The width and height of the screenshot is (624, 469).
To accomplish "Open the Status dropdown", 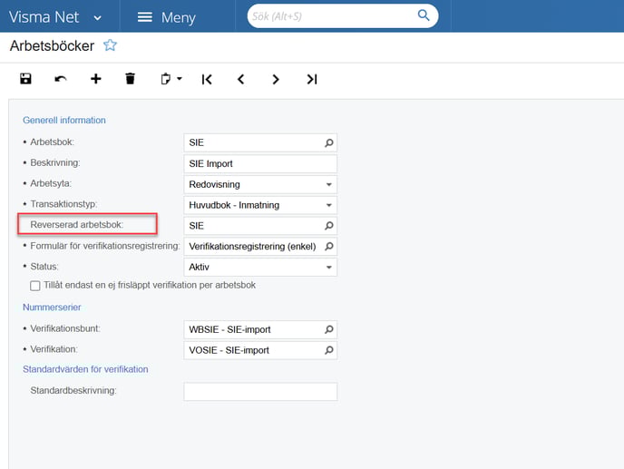I will [x=328, y=267].
